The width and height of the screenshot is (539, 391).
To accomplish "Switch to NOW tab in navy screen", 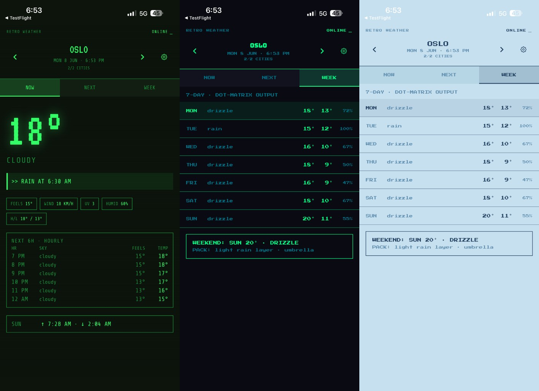I will coord(210,78).
